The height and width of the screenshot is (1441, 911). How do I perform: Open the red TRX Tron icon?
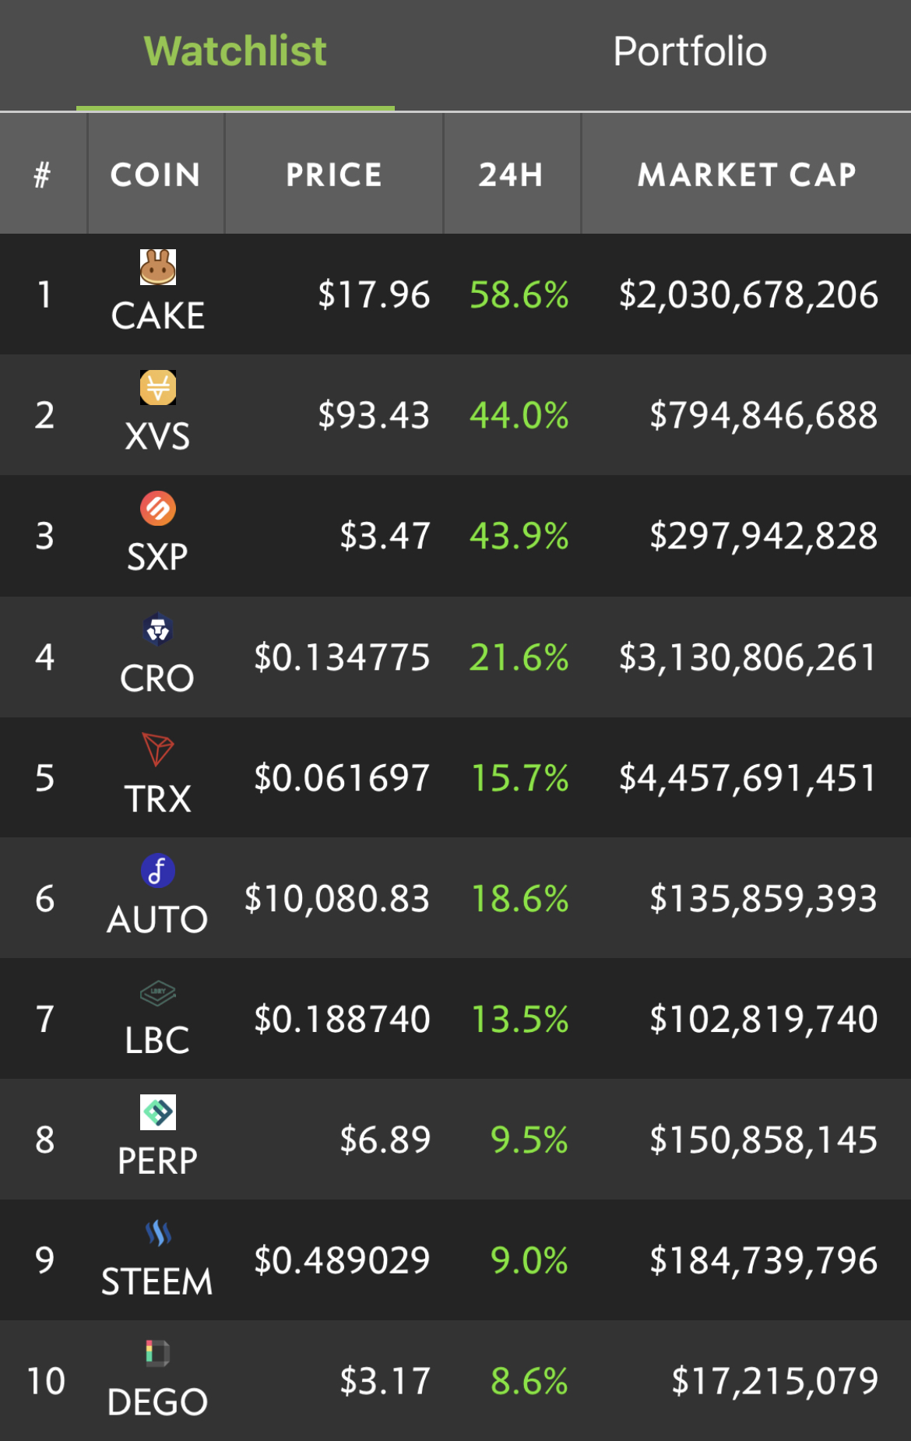coord(158,749)
